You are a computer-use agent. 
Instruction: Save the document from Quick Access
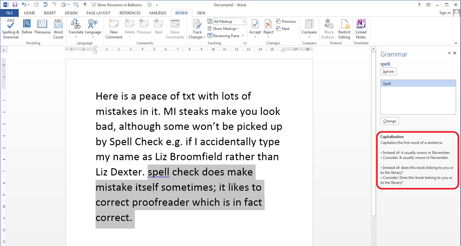click(x=15, y=5)
